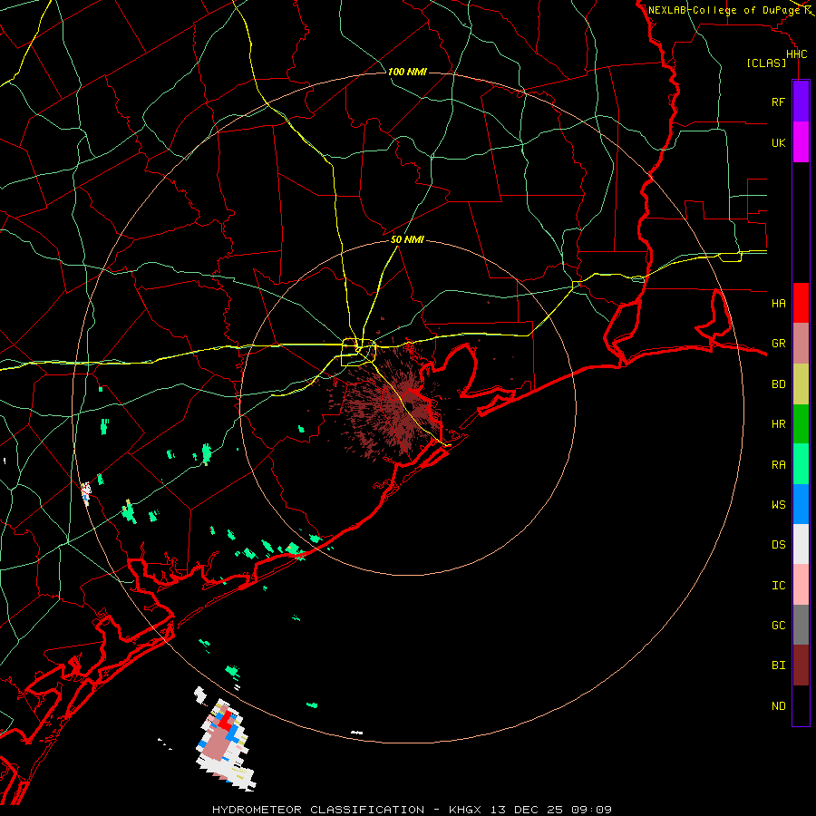Image resolution: width=816 pixels, height=816 pixels.
Task: Select the red HA hail color swatch
Action: click(x=801, y=303)
